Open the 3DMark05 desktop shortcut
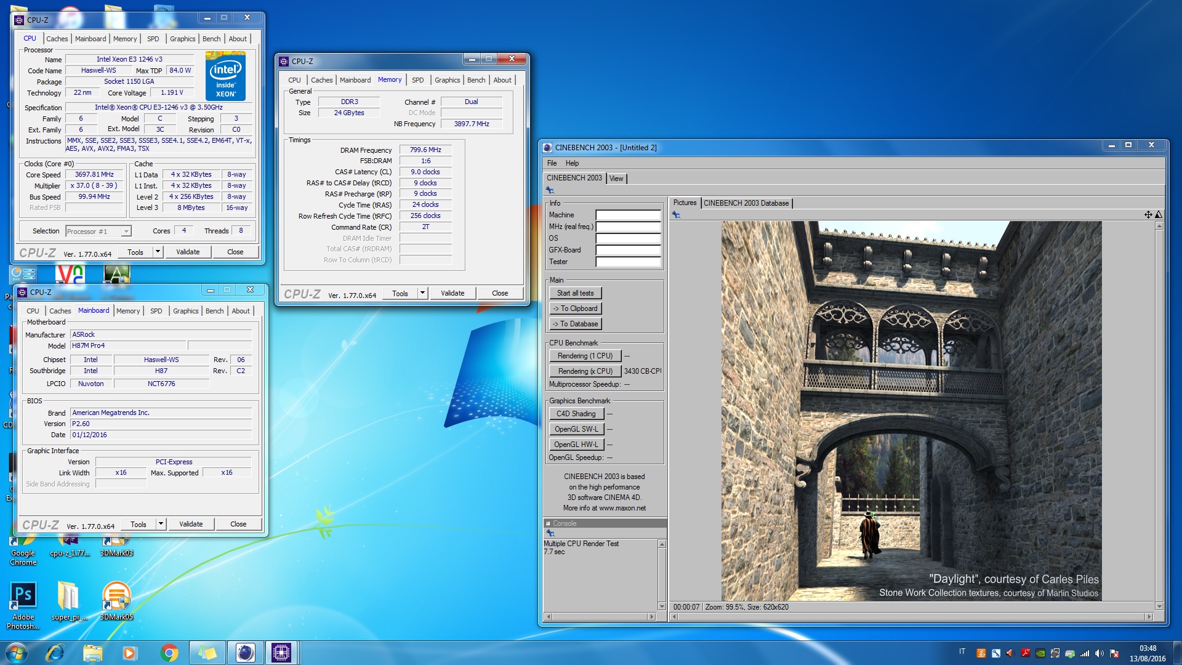 pos(116,601)
